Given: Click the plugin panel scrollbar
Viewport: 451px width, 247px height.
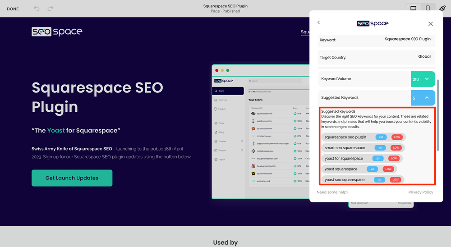Looking at the screenshot, I should (x=438, y=115).
